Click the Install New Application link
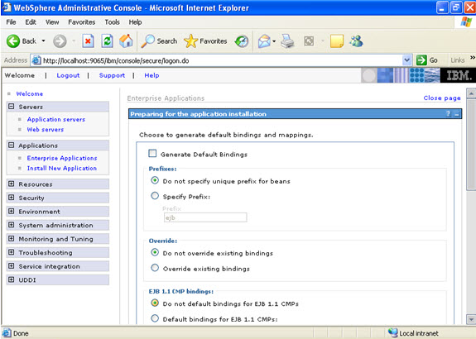The height and width of the screenshot is (339, 476). point(62,169)
